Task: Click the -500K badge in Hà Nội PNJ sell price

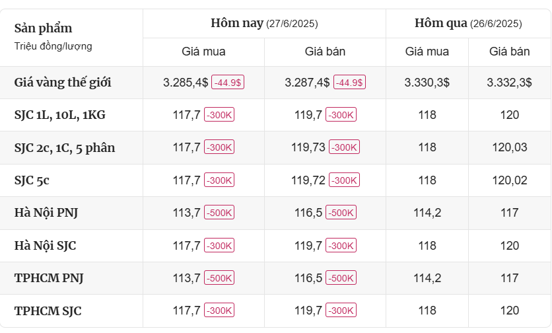Action: [341, 213]
